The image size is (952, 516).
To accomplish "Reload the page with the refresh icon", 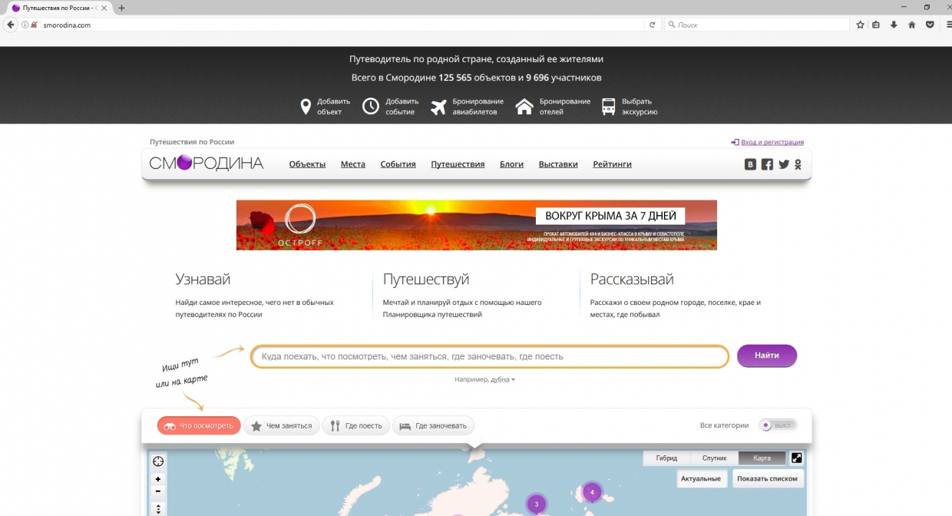I will (653, 25).
